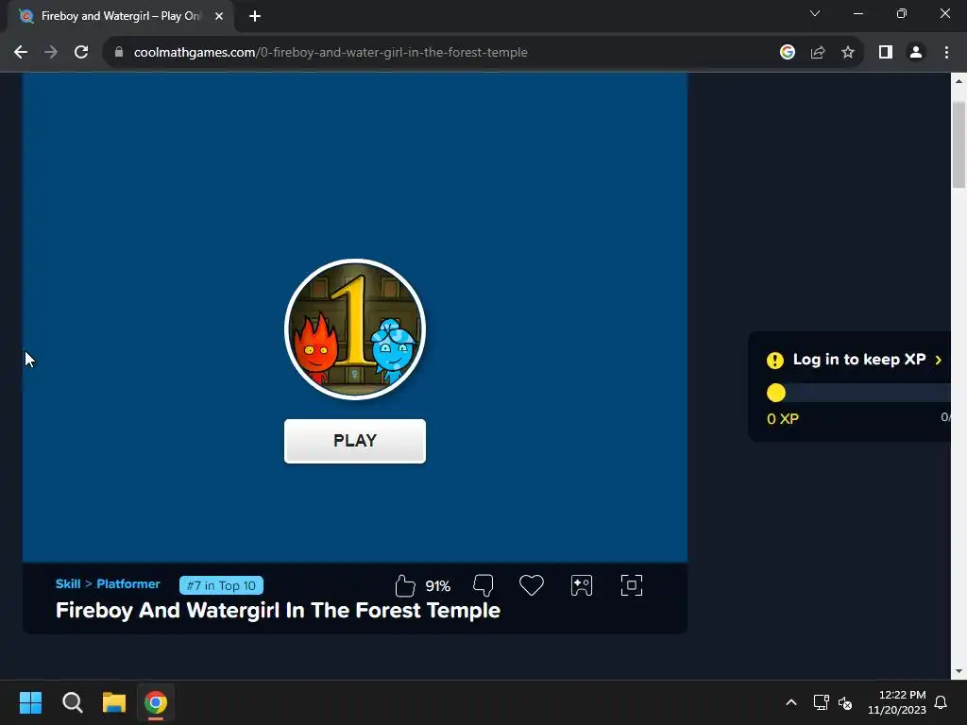Image resolution: width=967 pixels, height=725 pixels.
Task: Bookmark this tab with star icon
Action: 848,53
